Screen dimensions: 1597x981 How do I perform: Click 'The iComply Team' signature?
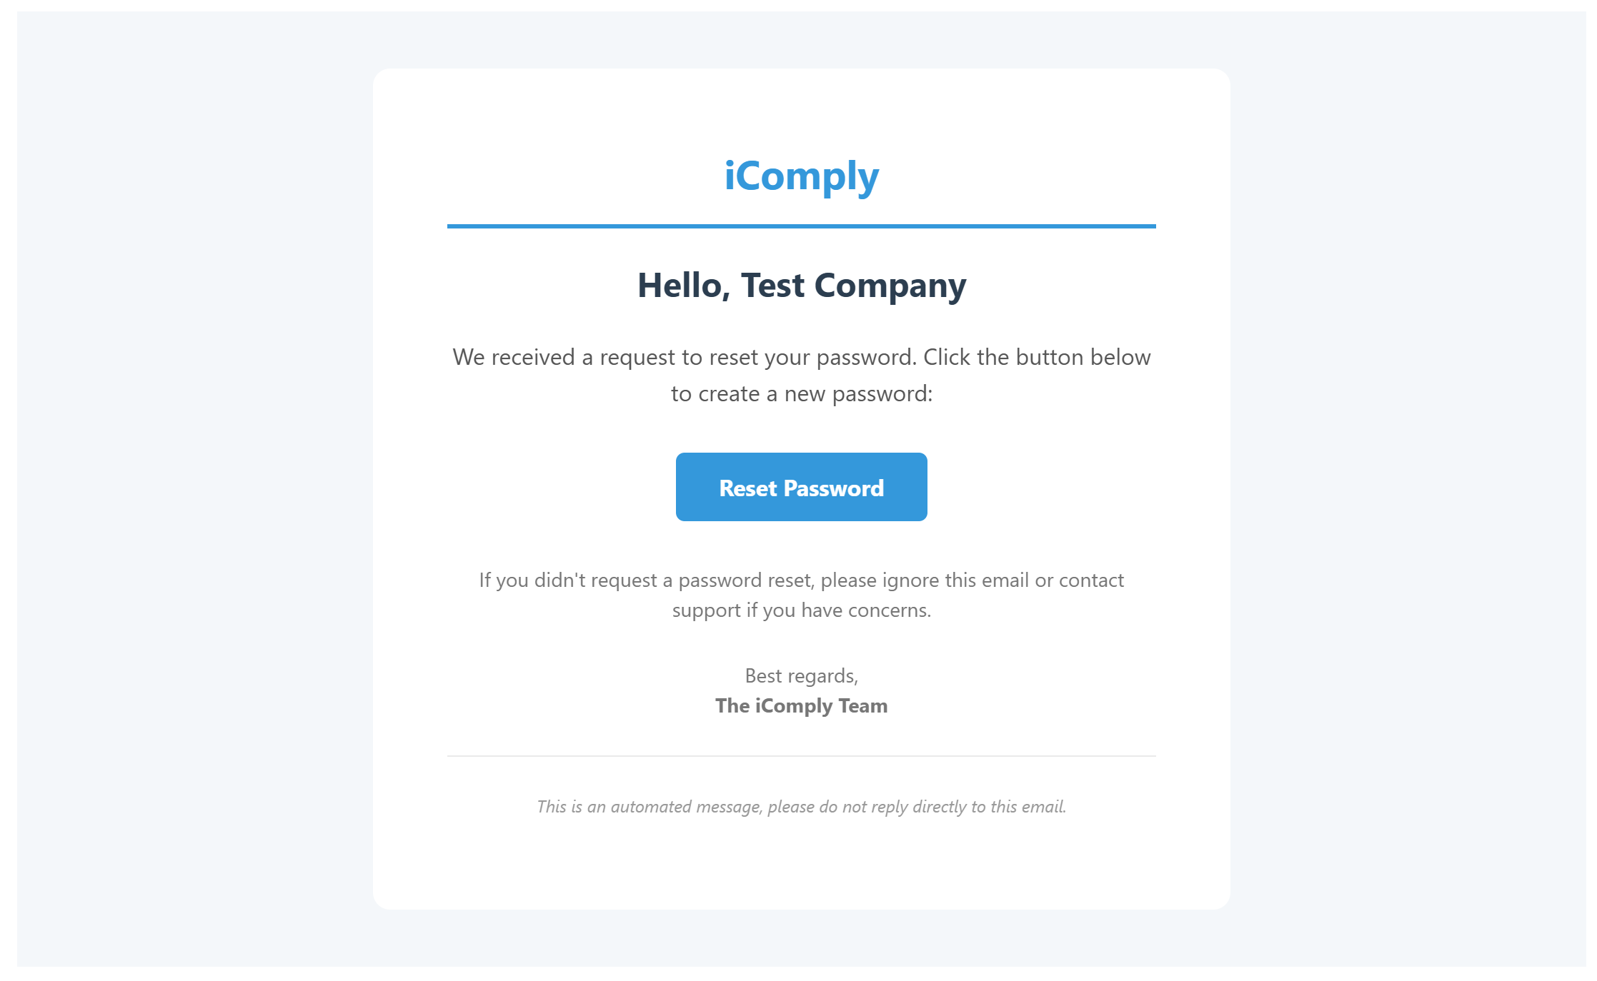click(801, 705)
